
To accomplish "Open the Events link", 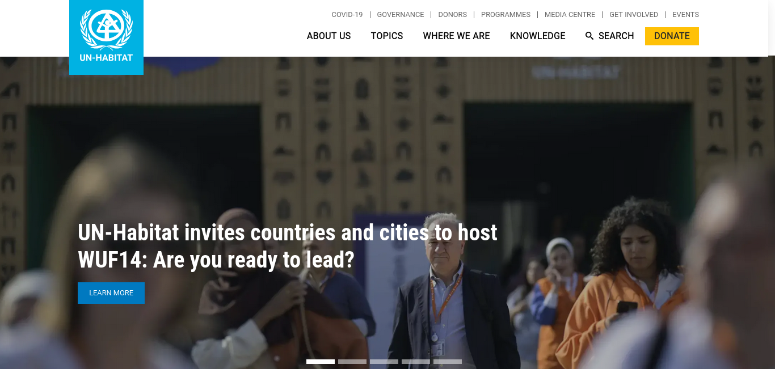I will [686, 15].
